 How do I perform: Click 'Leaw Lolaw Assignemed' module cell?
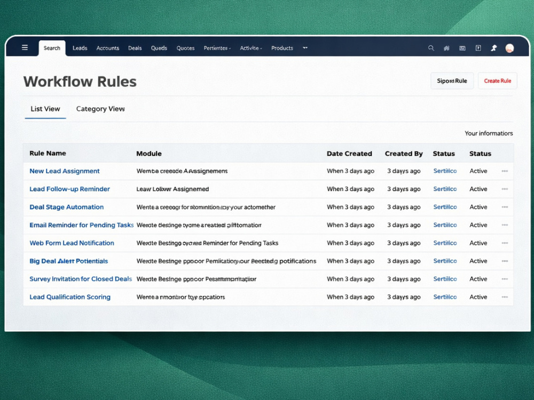click(x=172, y=189)
